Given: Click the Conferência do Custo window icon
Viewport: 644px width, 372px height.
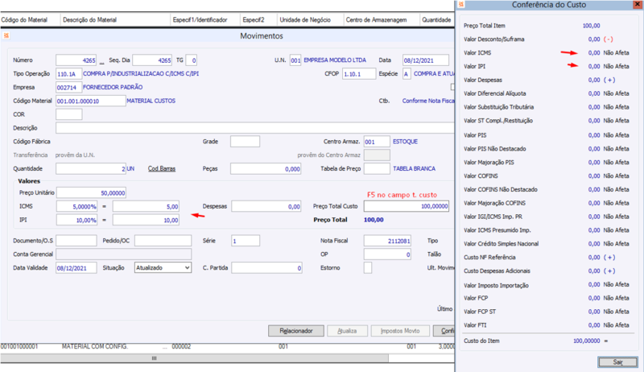Looking at the screenshot, I should coord(460,5).
